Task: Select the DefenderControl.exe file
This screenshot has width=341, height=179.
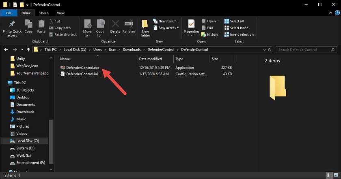Action: tap(82, 68)
